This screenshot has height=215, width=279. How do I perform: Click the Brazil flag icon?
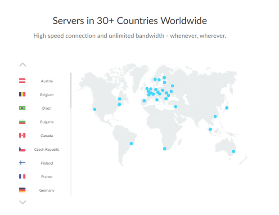(22, 108)
